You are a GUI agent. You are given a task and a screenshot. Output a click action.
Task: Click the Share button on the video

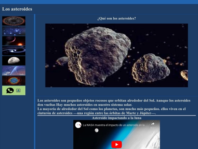click(153, 125)
